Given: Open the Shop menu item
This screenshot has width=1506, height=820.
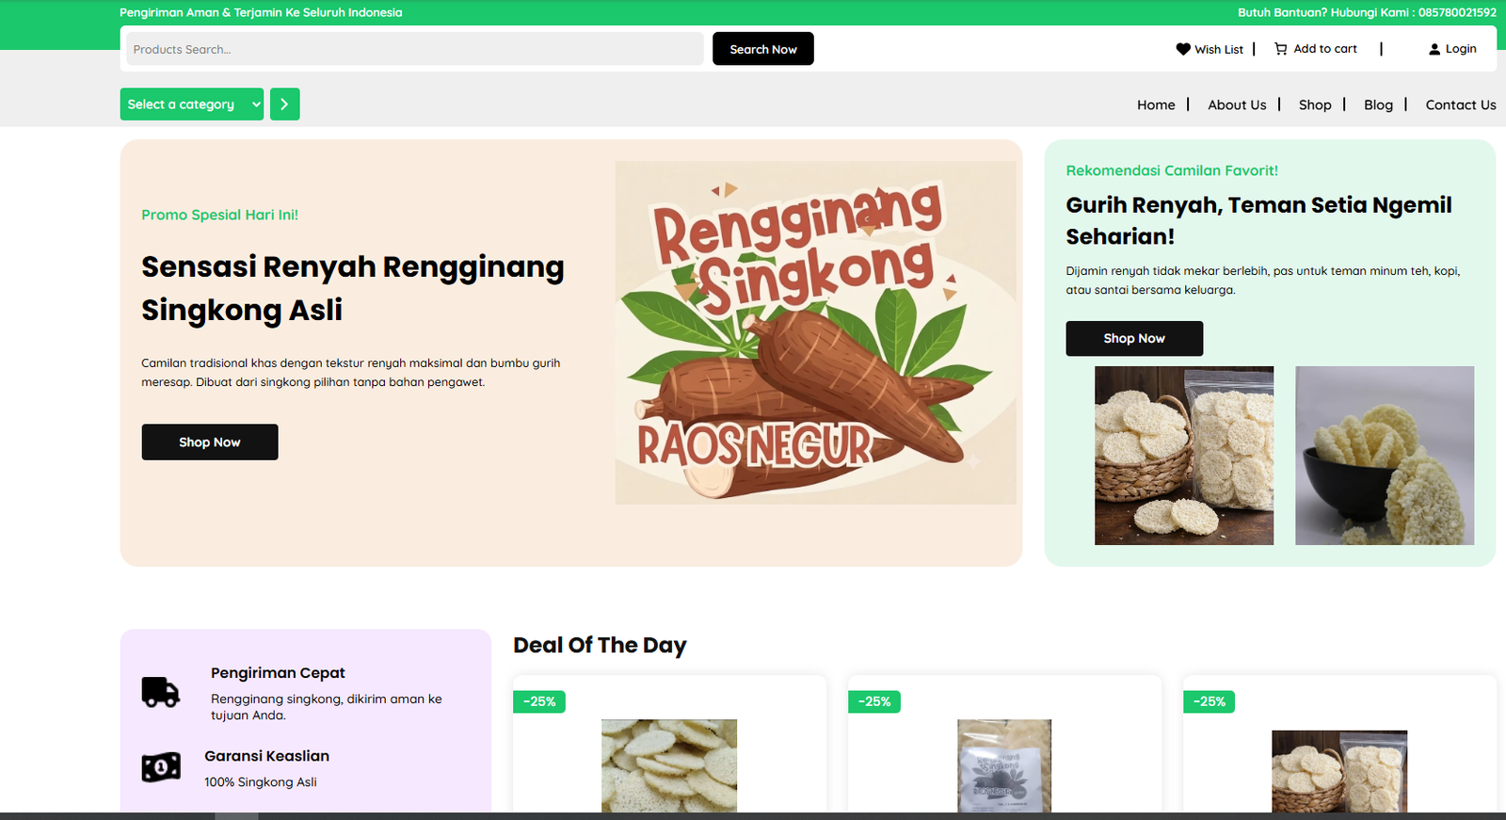Looking at the screenshot, I should [1315, 105].
